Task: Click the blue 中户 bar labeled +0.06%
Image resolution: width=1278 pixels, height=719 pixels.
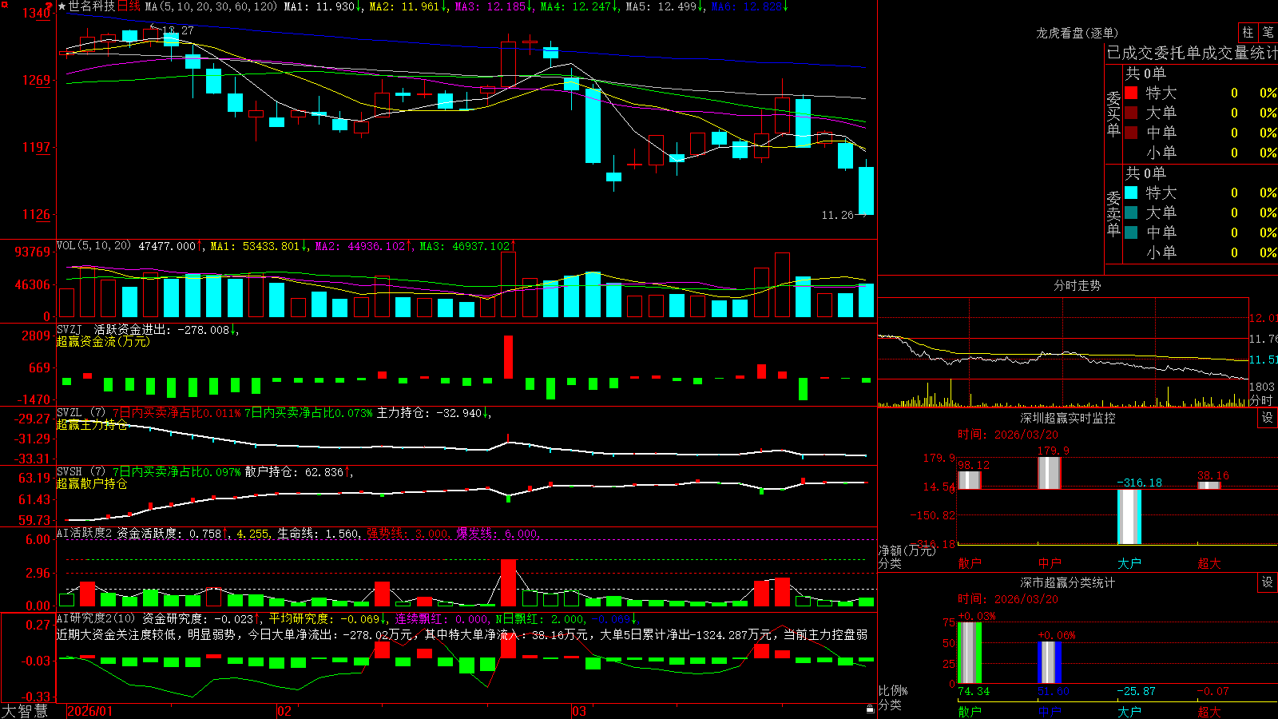Action: point(1050,662)
